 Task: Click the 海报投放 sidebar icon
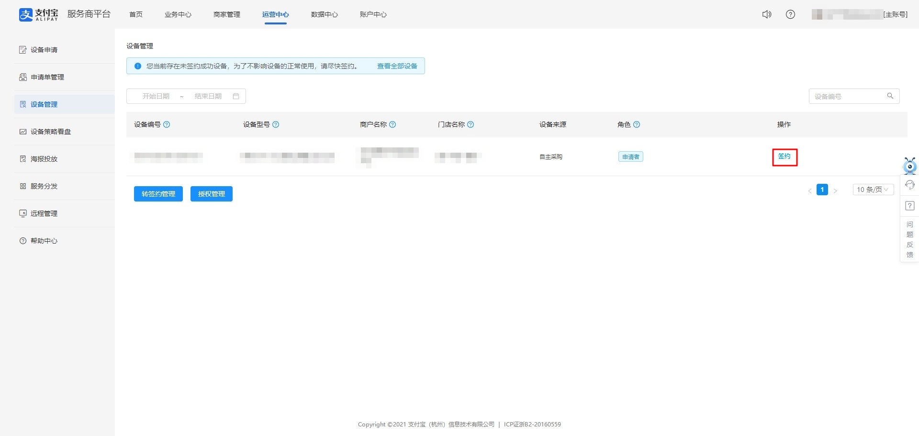(x=22, y=159)
